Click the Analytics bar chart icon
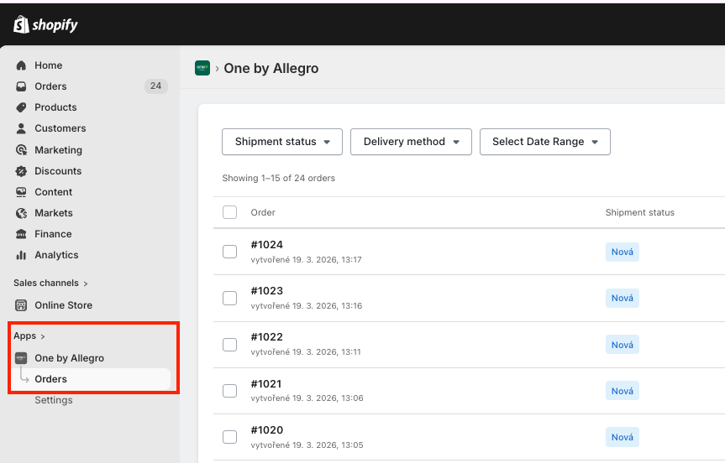Image resolution: width=725 pixels, height=463 pixels. tap(21, 255)
